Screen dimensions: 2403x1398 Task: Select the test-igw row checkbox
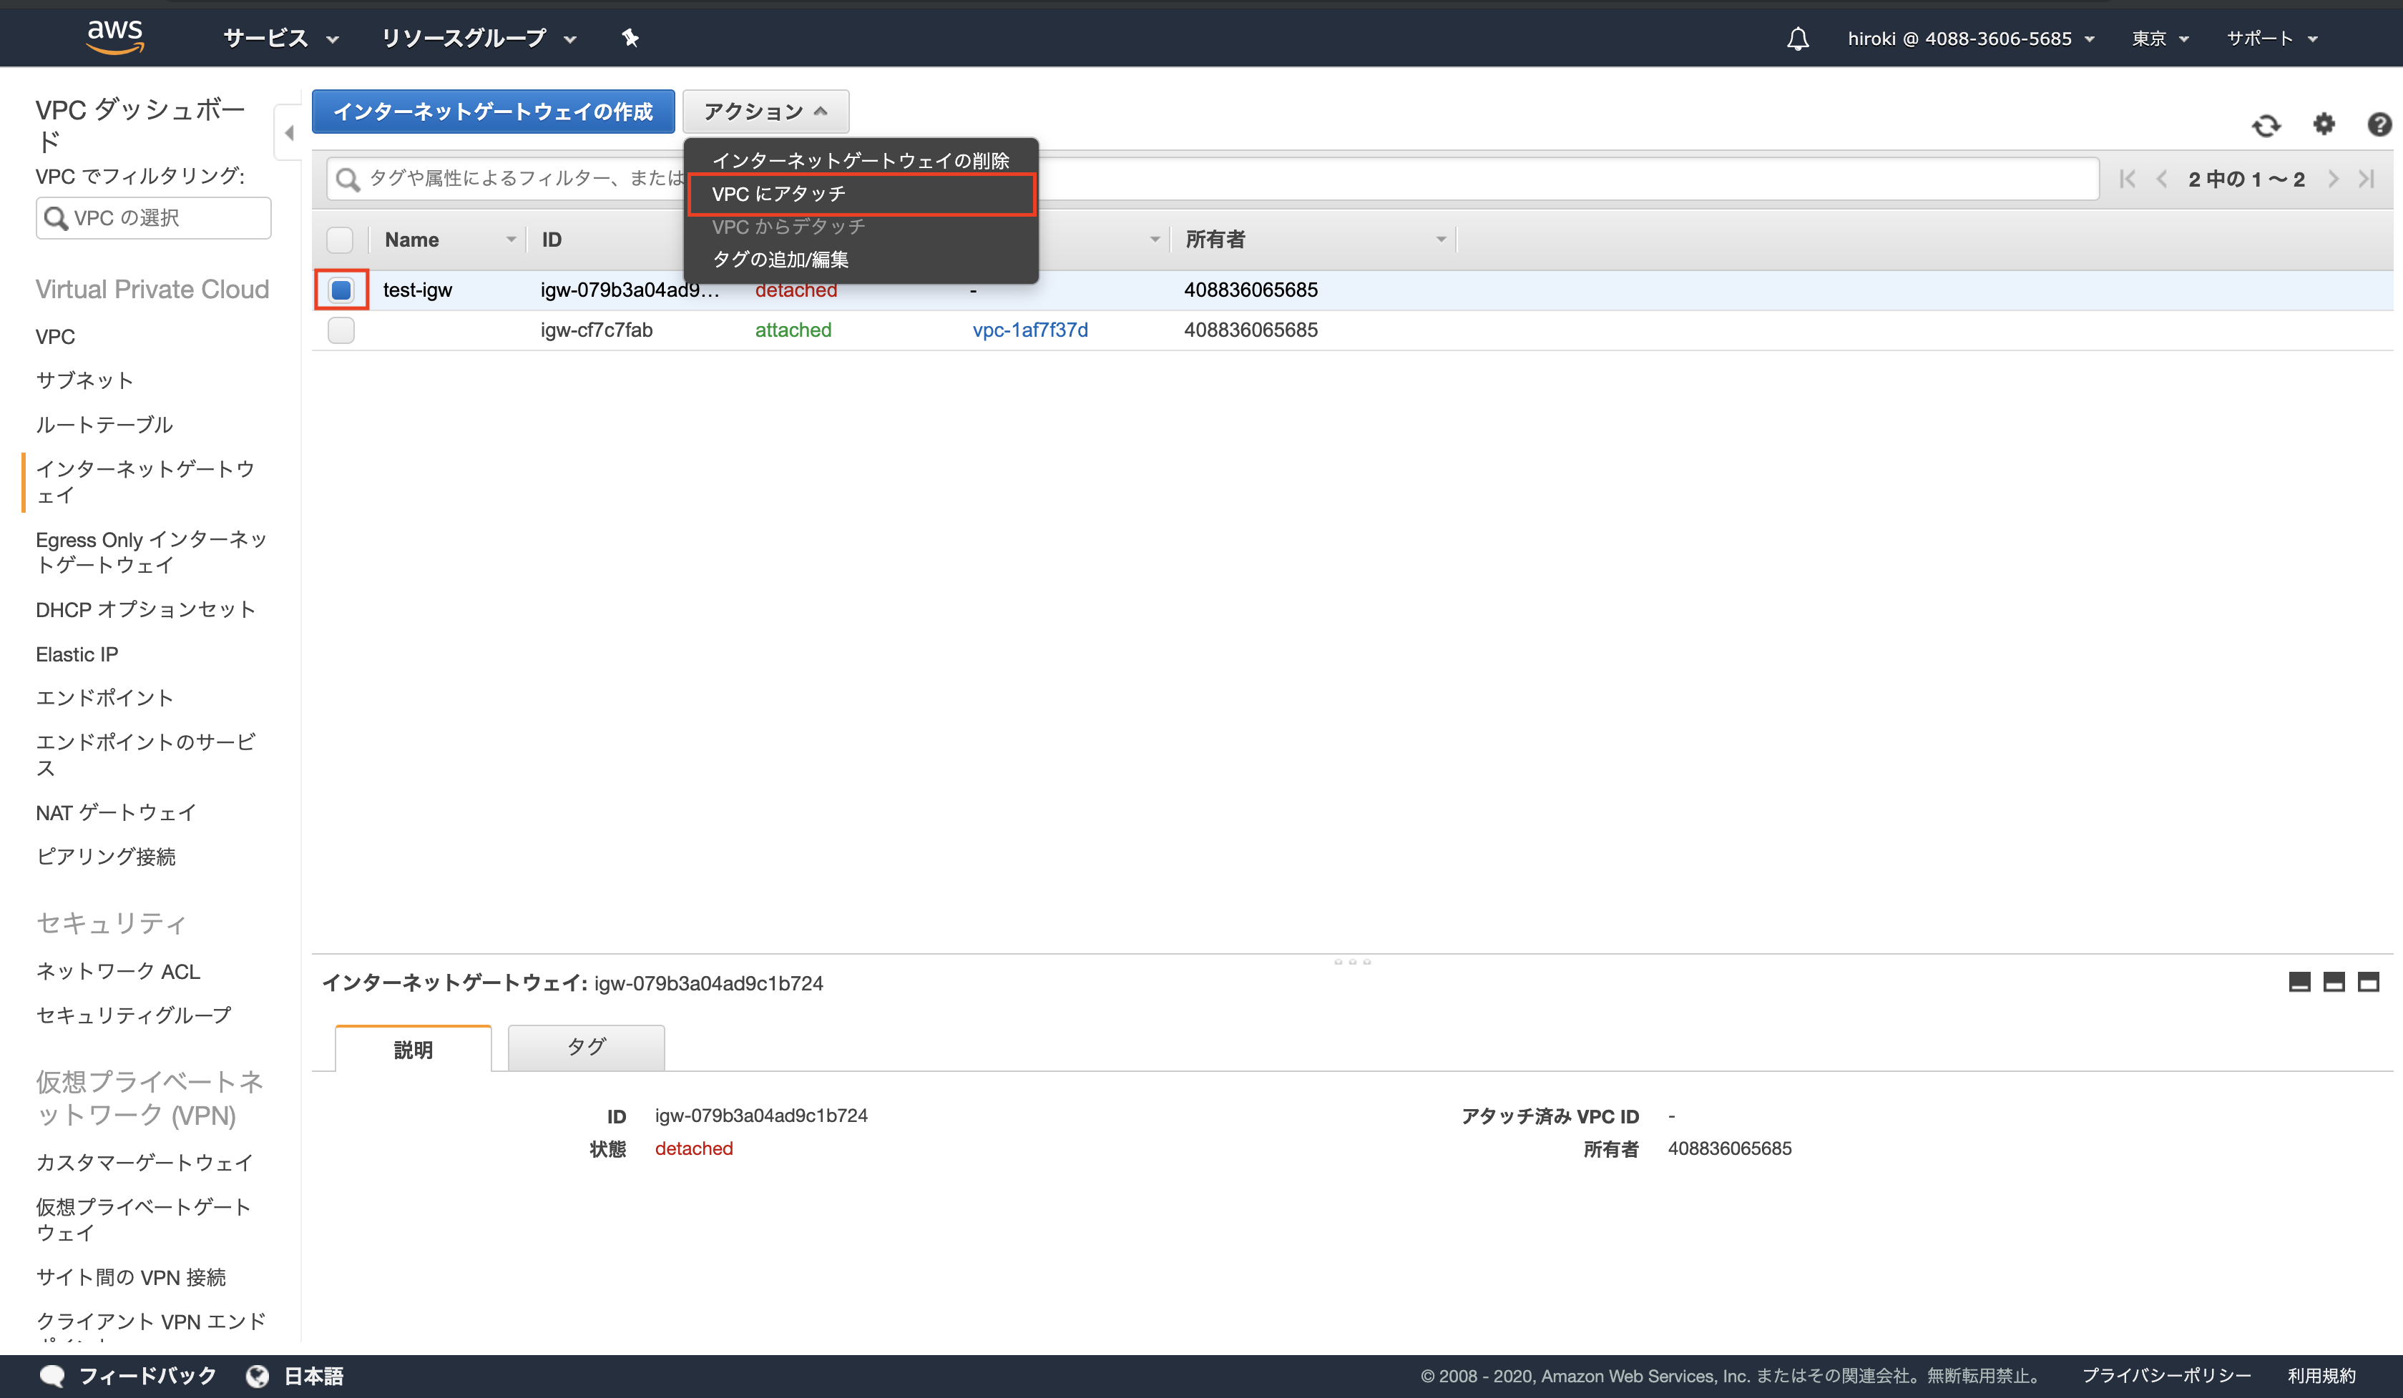pyautogui.click(x=341, y=290)
